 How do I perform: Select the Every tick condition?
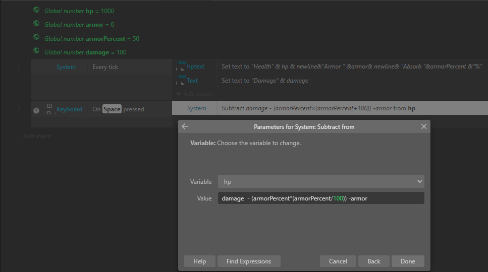[x=105, y=67]
